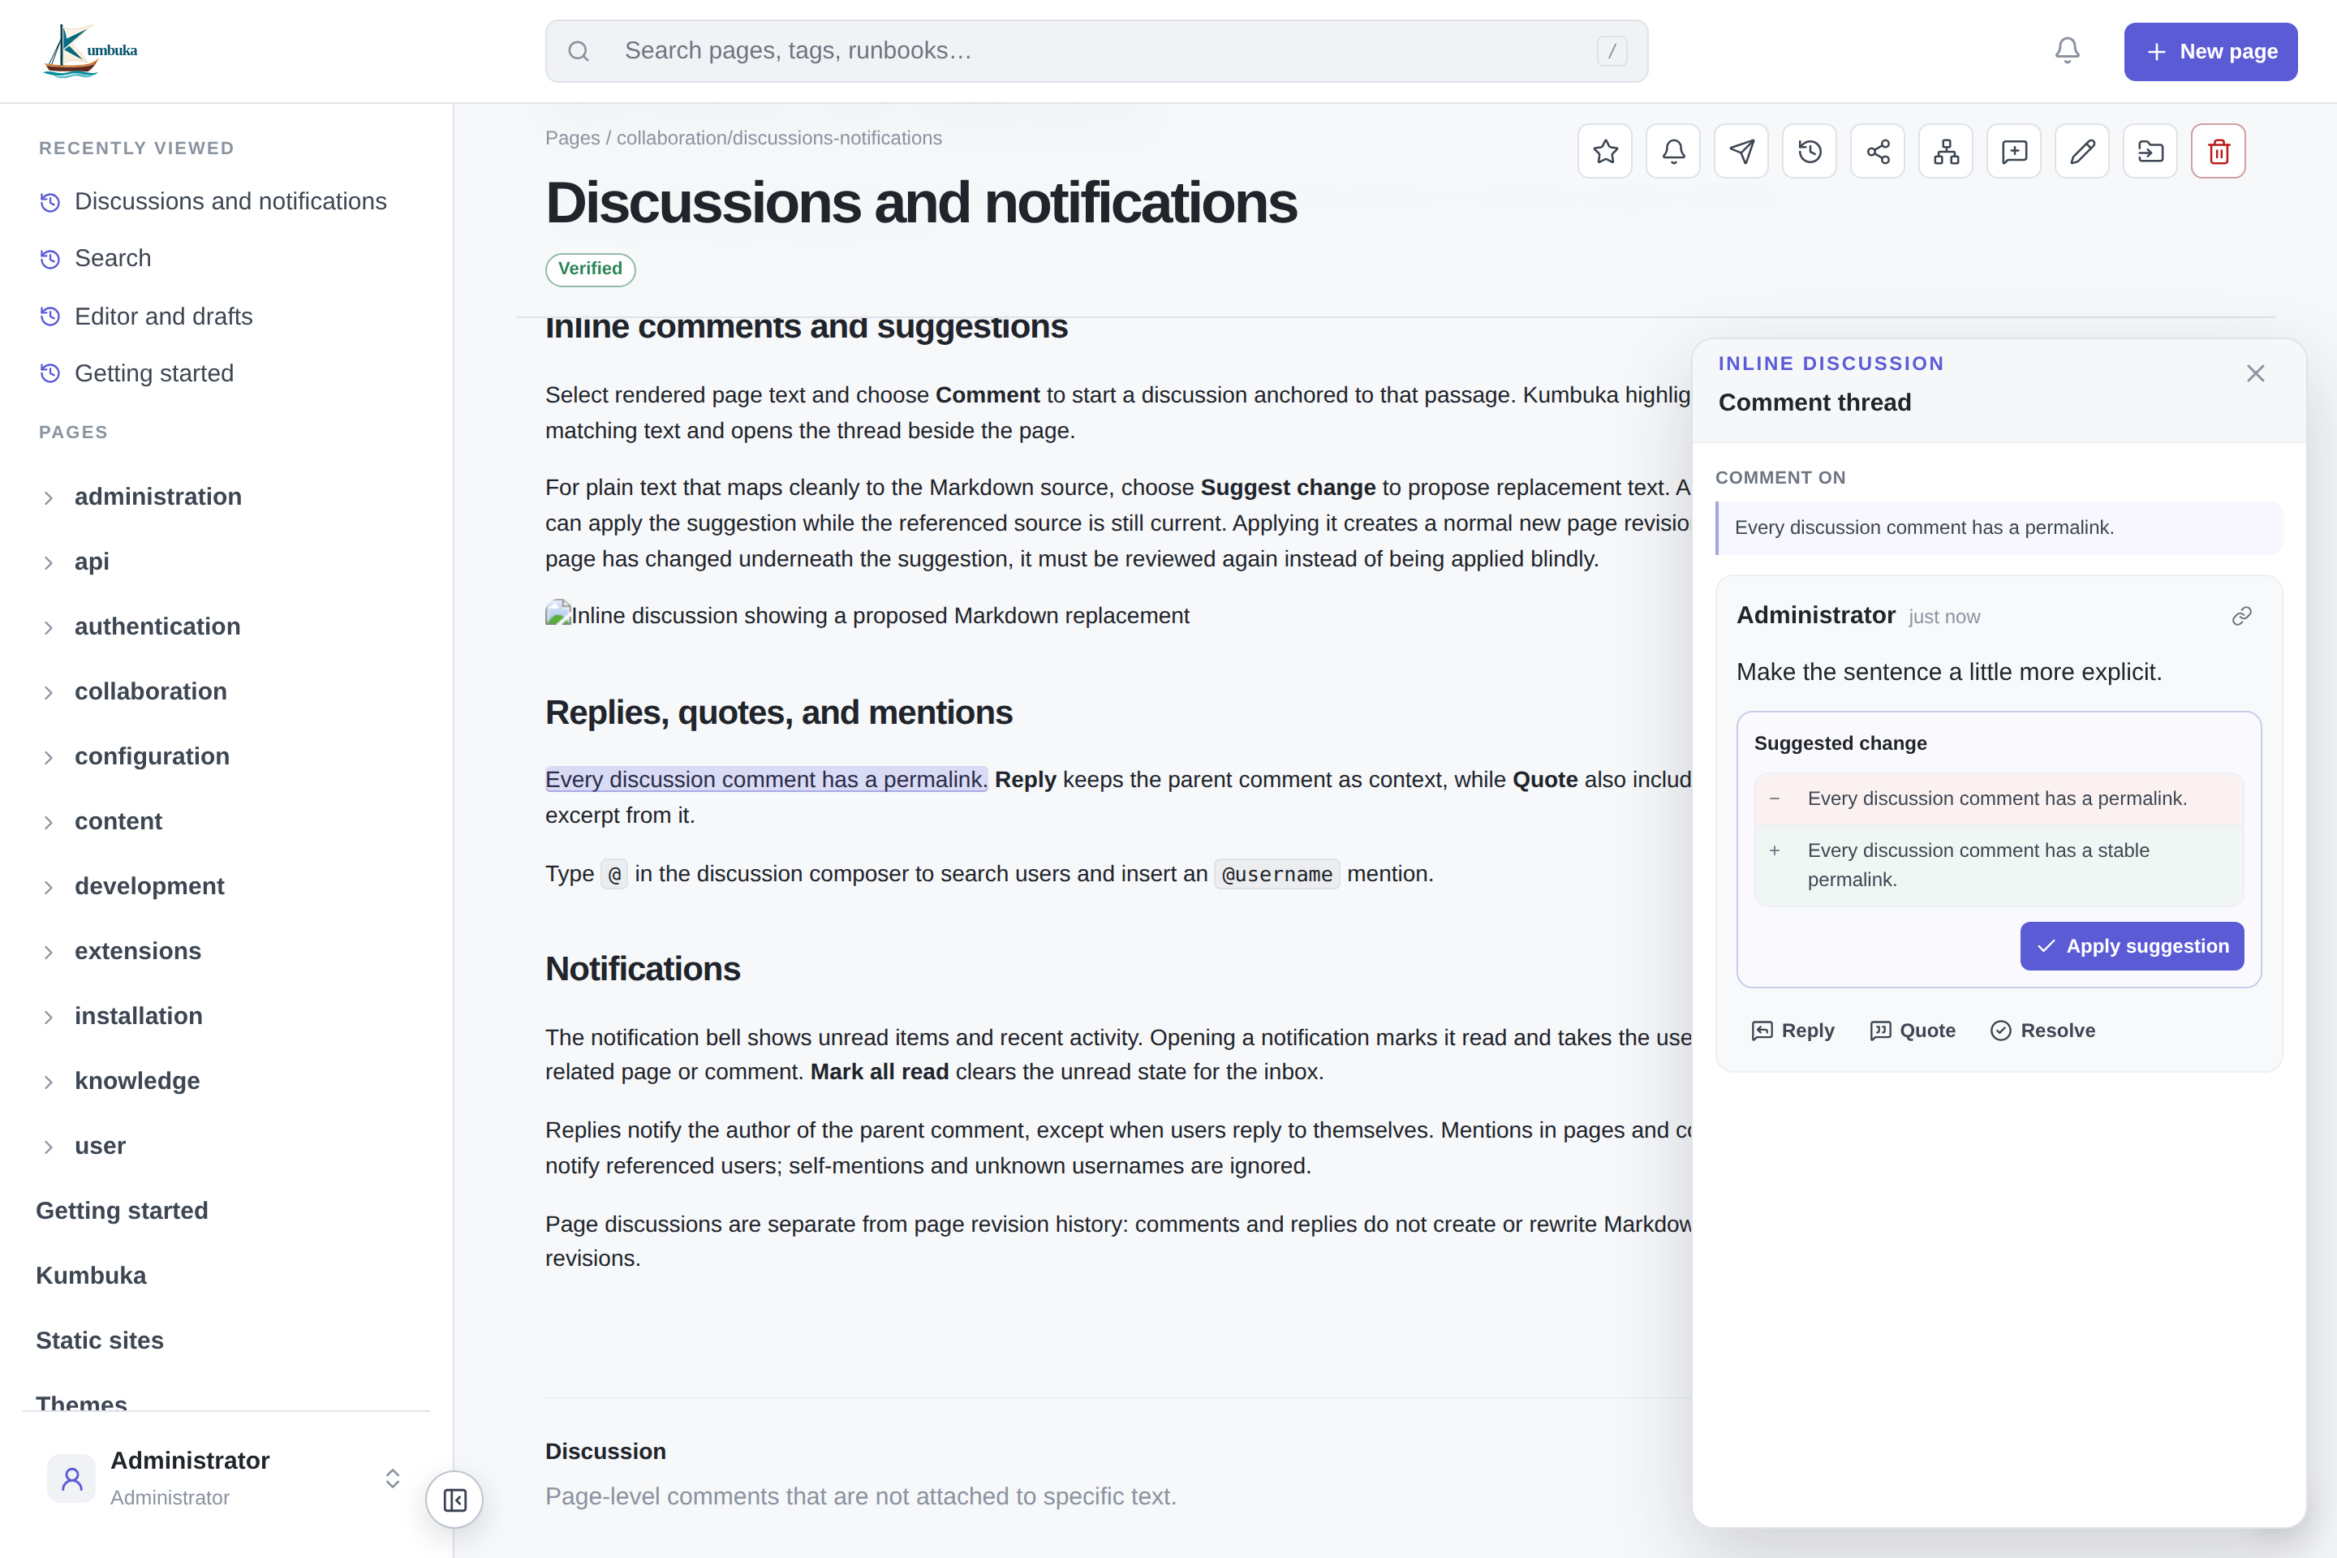Image resolution: width=2337 pixels, height=1558 pixels.
Task: Click the share icon in page toolbar
Action: click(x=1878, y=151)
